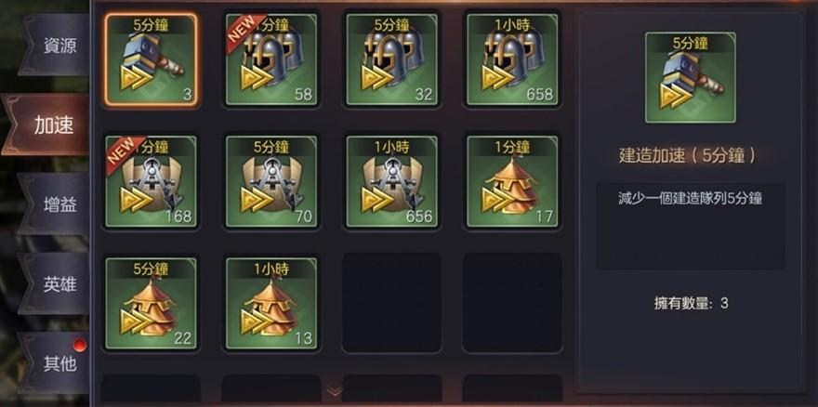Open the 其他 tab with red dot
Viewport: 818px width, 407px height.
[x=55, y=363]
